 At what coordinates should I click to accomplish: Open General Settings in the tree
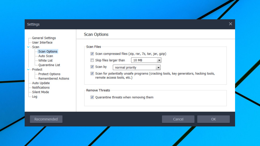coord(44,38)
